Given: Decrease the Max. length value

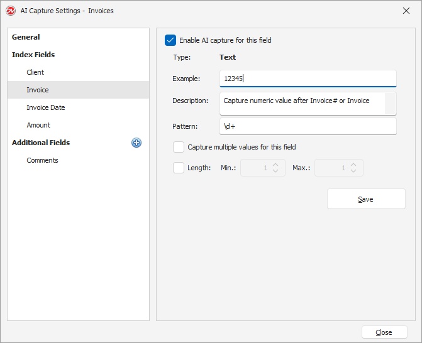Looking at the screenshot, I should point(353,171).
